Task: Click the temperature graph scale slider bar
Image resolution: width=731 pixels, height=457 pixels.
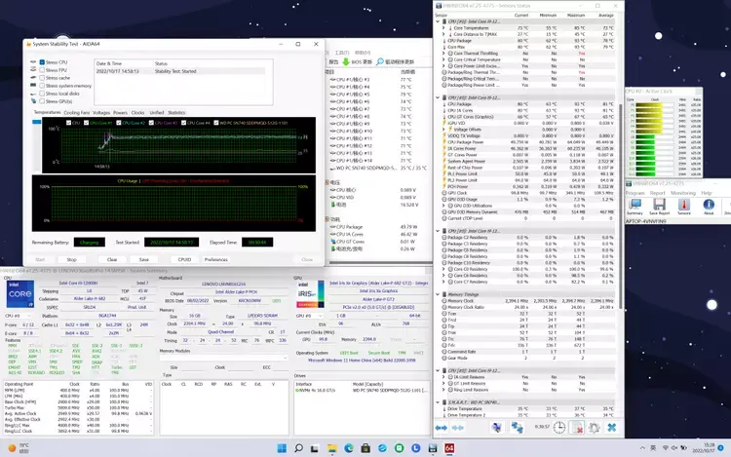Action: tap(36, 122)
